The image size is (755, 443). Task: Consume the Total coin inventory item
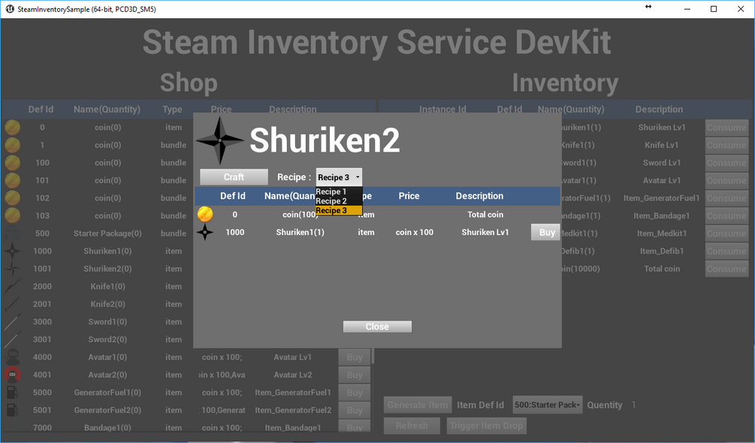coord(727,269)
